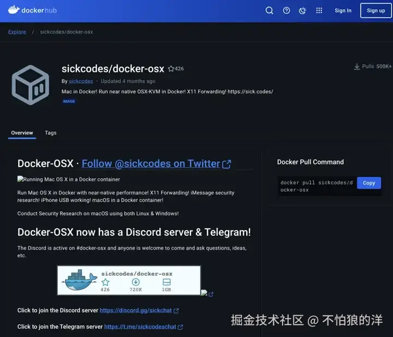Click broken image Running Mac OS X
Screen dimensions: 393x337
(68, 179)
